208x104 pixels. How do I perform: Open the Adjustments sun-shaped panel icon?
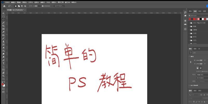(185, 21)
